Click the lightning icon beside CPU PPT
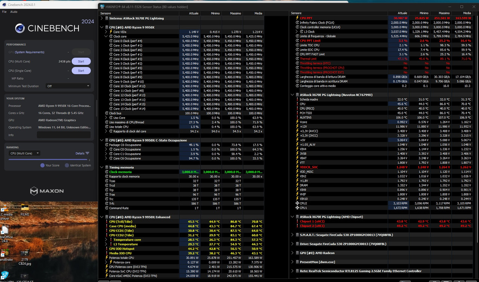This screenshot has height=282, width=479. (x=298, y=18)
